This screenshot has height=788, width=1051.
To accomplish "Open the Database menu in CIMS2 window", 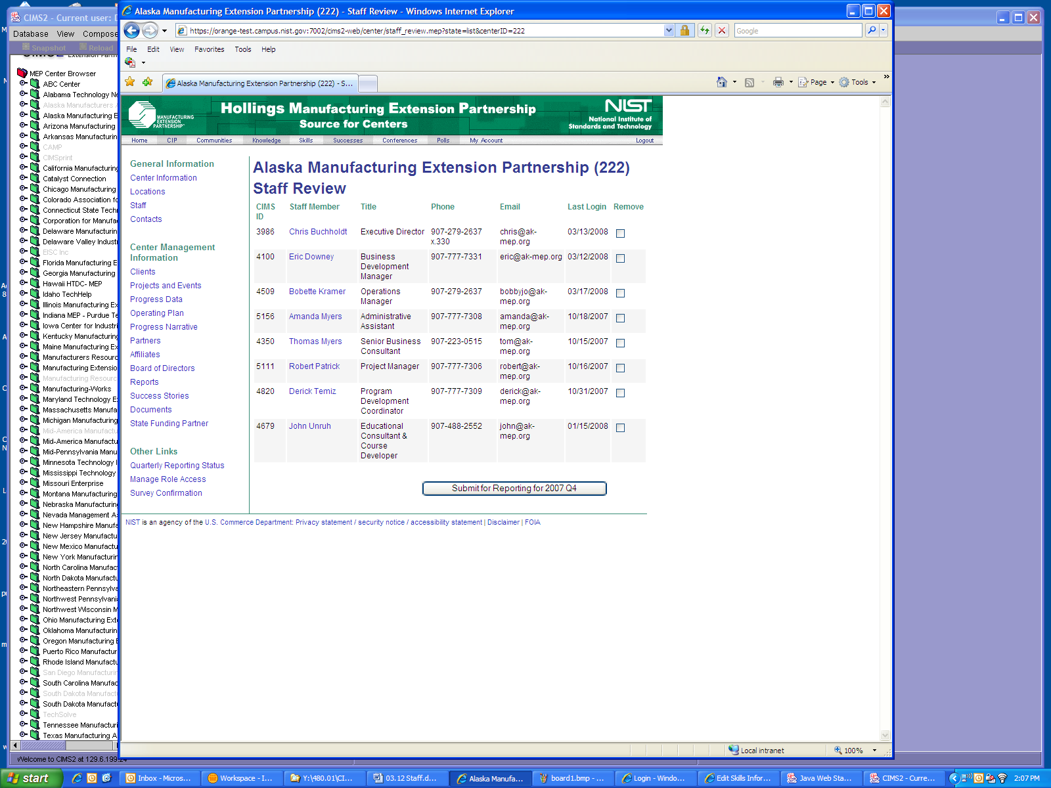I will [x=30, y=33].
